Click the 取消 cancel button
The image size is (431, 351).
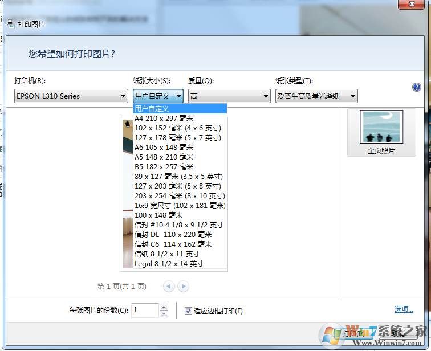[398, 333]
